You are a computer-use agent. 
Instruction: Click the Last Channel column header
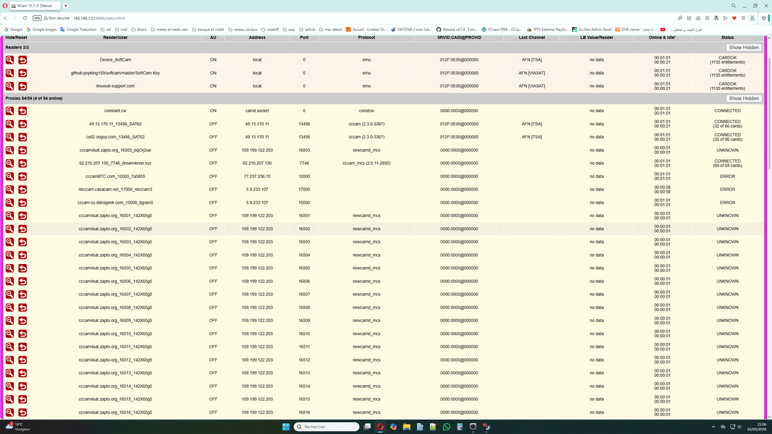[x=532, y=37]
